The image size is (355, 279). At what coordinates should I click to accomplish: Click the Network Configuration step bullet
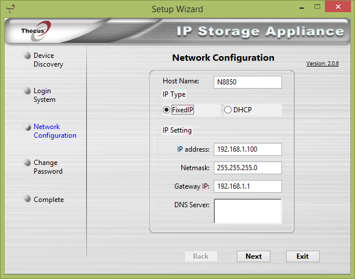click(27, 127)
